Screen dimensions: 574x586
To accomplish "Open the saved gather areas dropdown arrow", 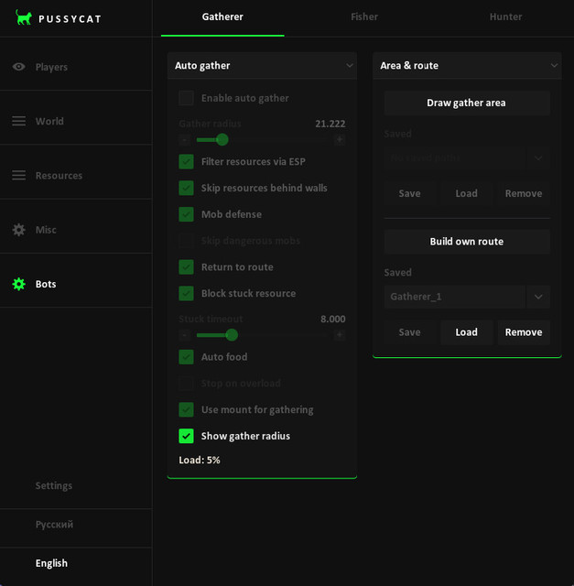I will [538, 158].
